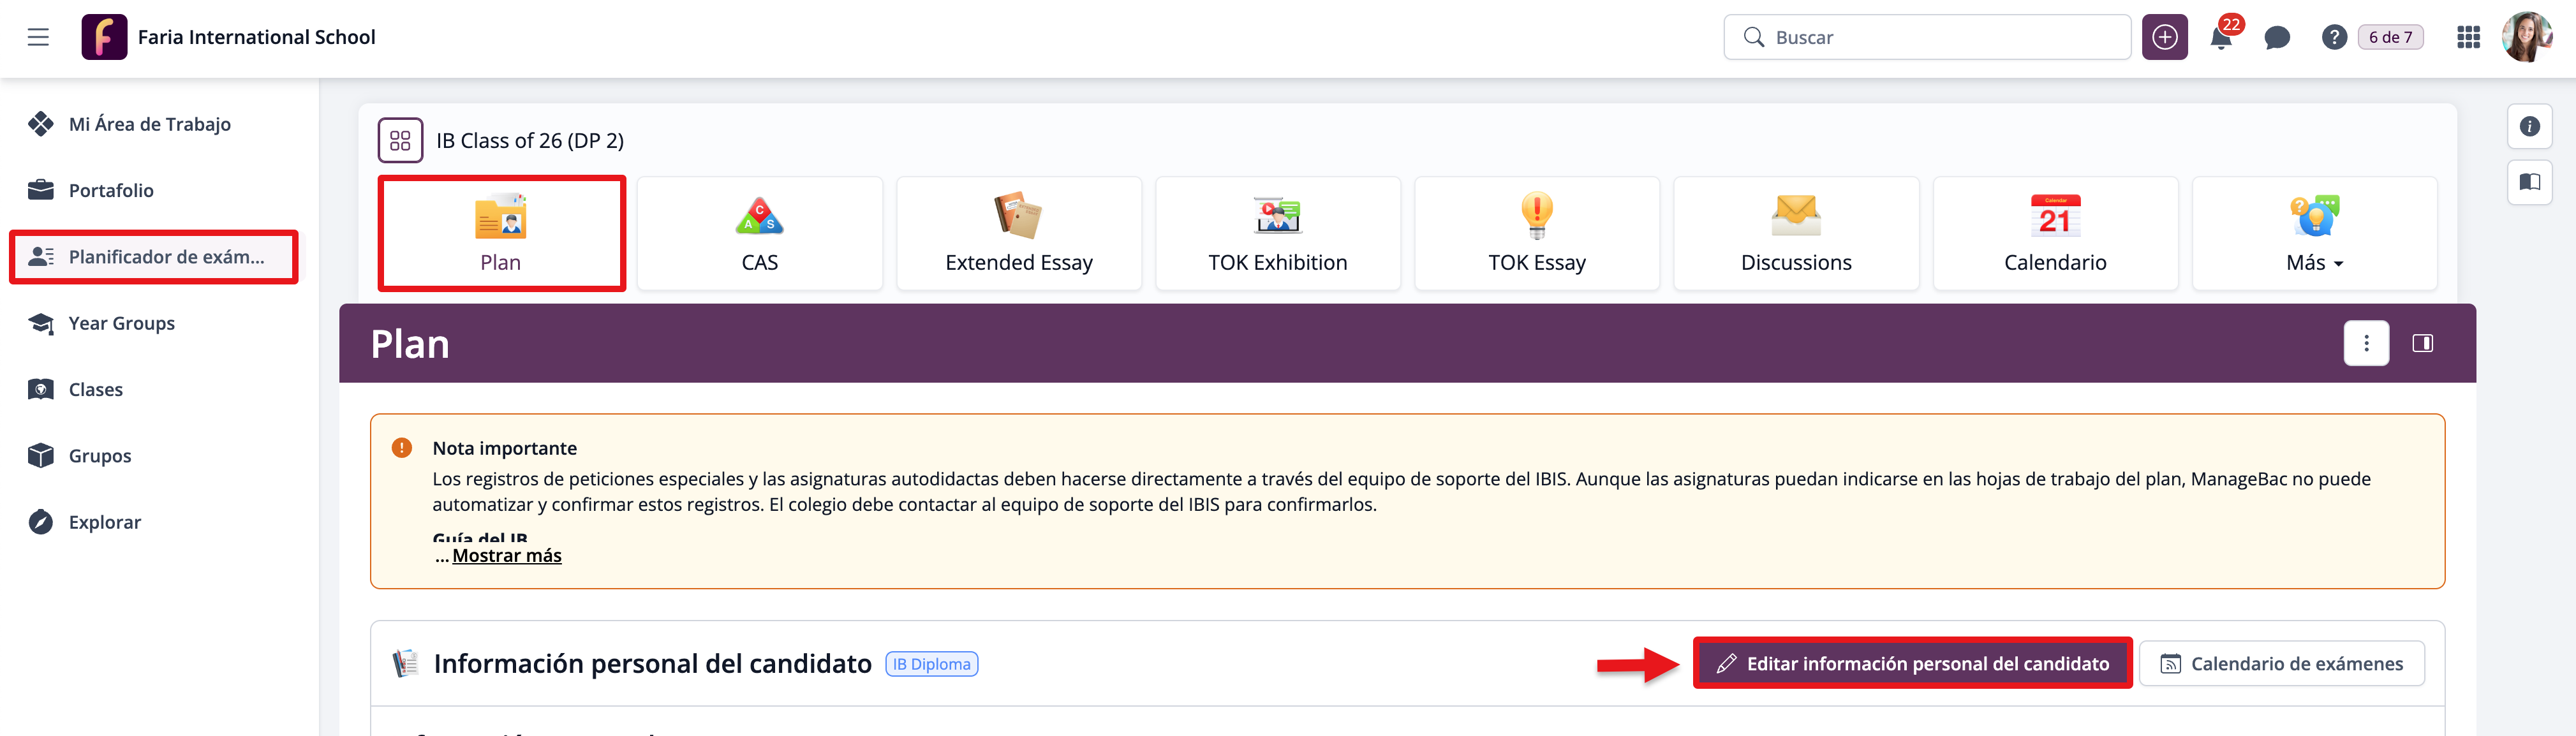
Task: Open the book guide icon at right
Action: point(2529,182)
